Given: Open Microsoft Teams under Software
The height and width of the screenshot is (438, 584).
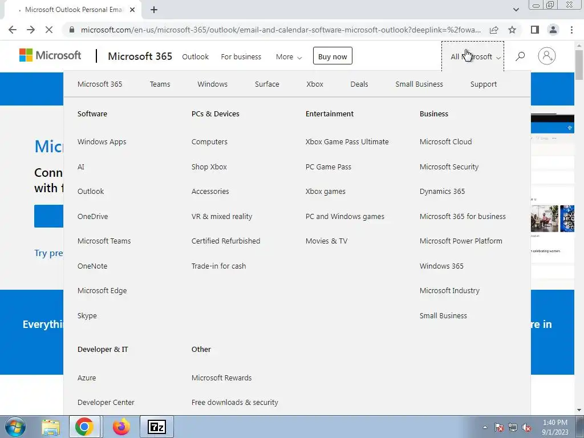Looking at the screenshot, I should [104, 241].
